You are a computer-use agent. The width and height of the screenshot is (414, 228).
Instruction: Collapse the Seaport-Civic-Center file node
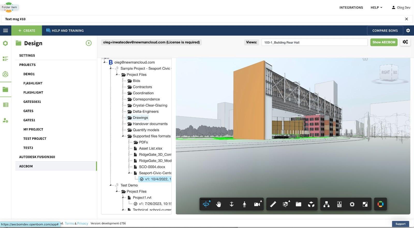[x=129, y=173]
